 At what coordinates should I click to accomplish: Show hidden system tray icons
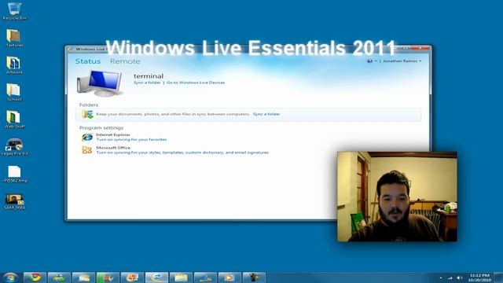pos(440,277)
